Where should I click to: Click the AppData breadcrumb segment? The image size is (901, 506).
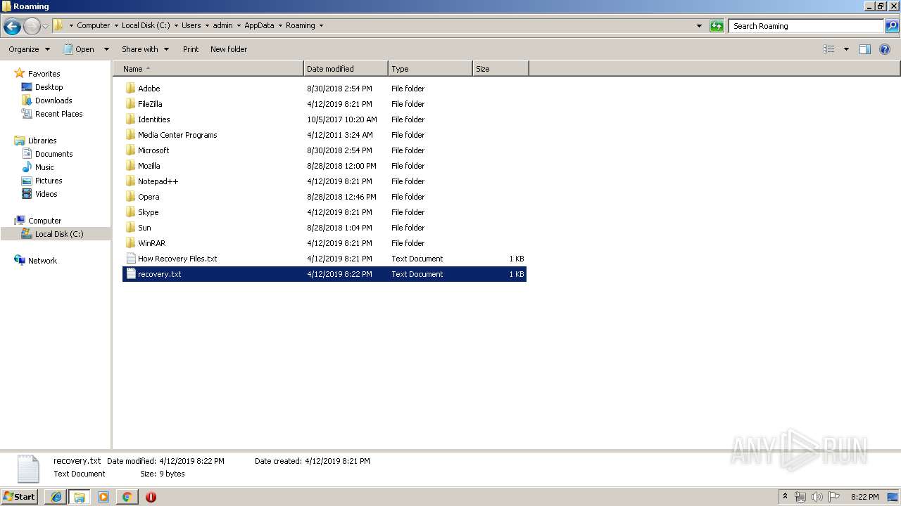point(259,25)
